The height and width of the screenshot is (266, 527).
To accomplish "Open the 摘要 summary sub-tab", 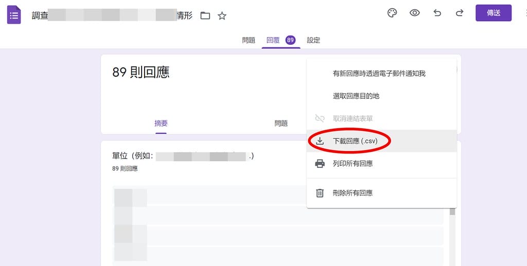I will [161, 123].
